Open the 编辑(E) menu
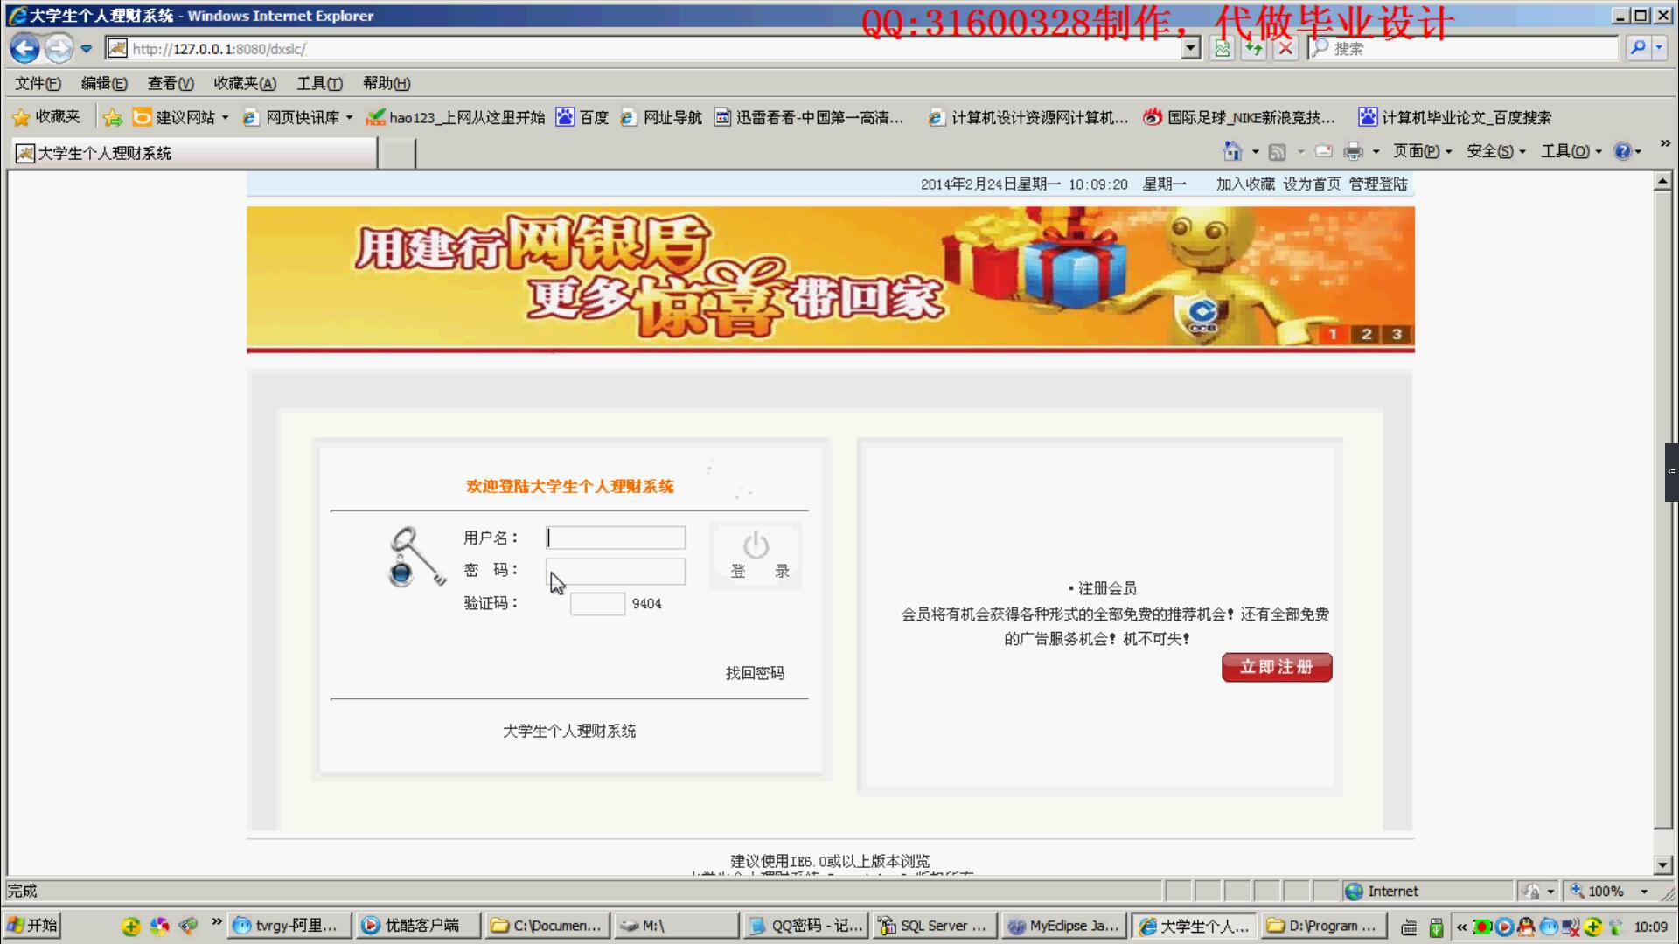 pos(104,83)
